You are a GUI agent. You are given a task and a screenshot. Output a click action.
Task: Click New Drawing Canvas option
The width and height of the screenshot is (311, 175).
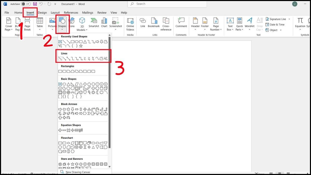[78, 172]
